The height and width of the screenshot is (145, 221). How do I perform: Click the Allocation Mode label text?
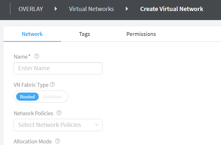pos(33,141)
